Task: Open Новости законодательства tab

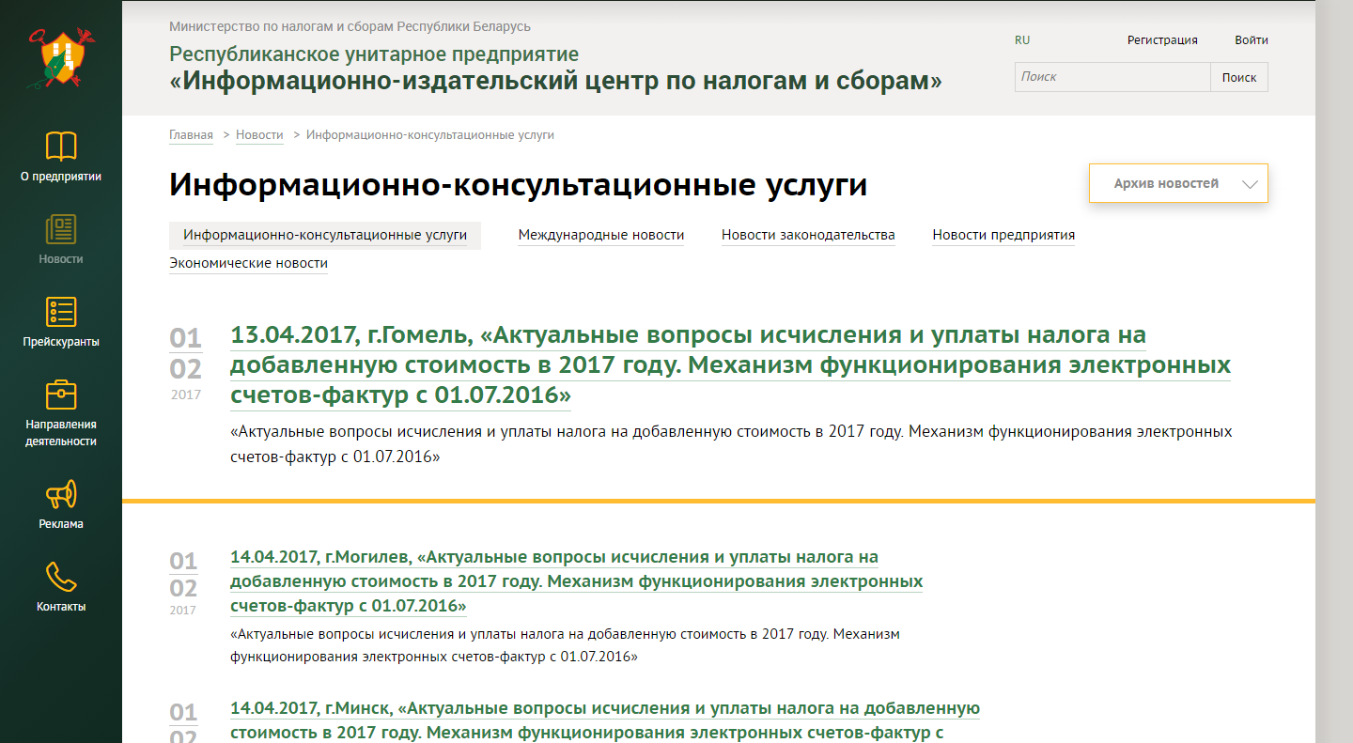Action: tap(808, 236)
